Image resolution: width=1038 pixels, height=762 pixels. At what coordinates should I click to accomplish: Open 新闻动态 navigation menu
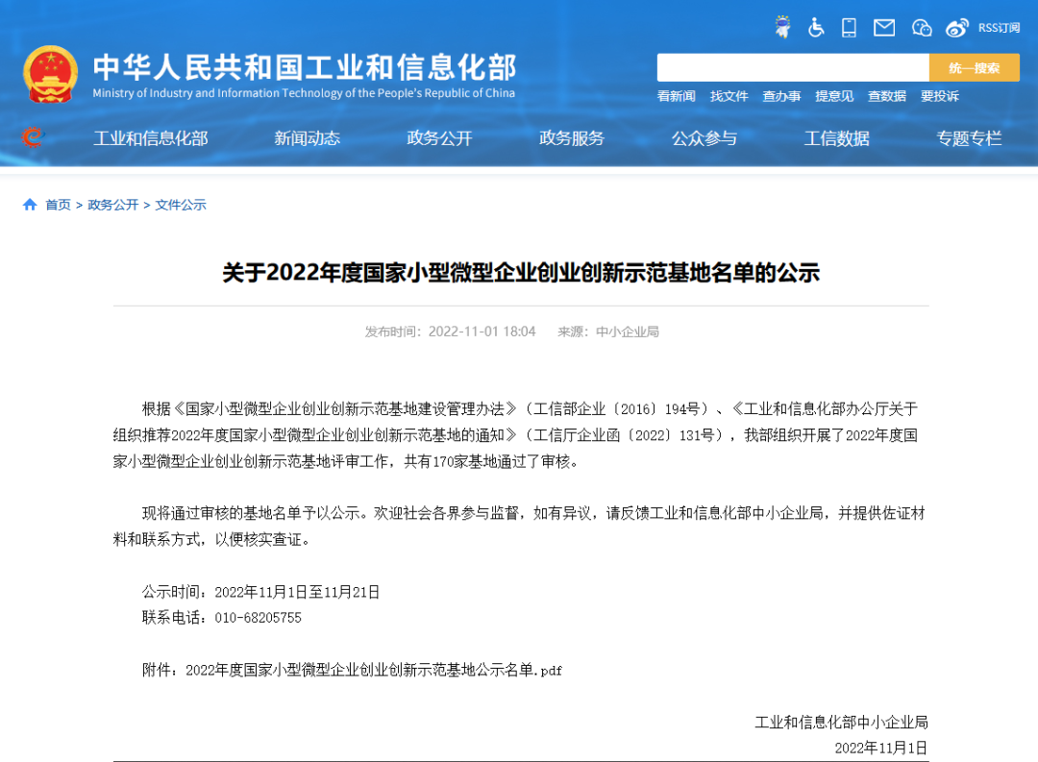point(308,137)
